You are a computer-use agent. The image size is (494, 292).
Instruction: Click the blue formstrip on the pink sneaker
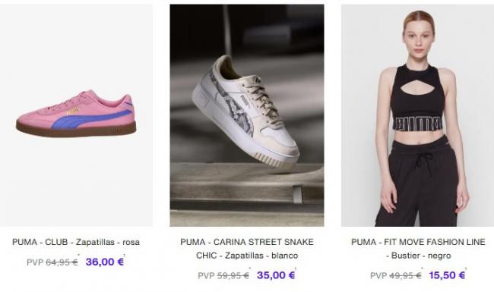[91, 119]
